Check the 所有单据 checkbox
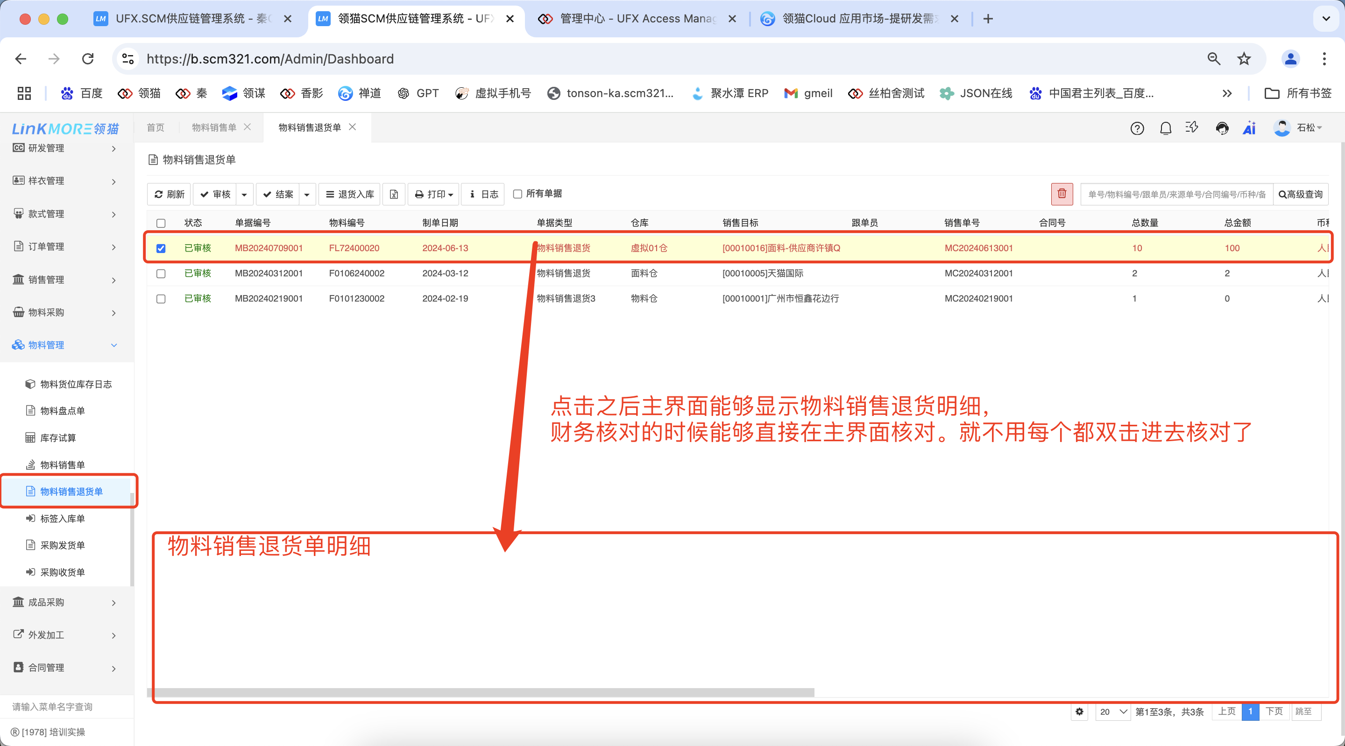 pyautogui.click(x=517, y=194)
